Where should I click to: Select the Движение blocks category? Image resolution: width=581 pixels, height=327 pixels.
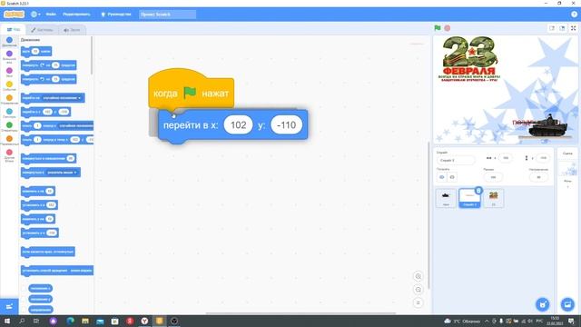click(x=9, y=42)
